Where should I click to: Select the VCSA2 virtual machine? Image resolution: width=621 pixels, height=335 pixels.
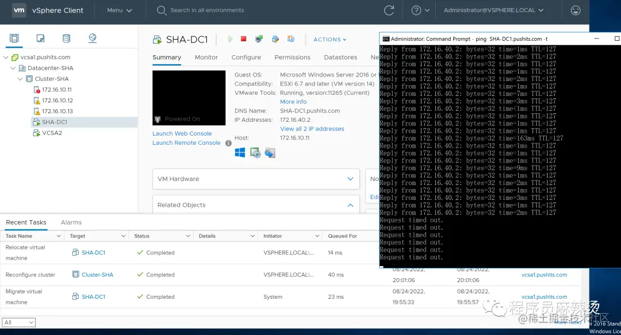tap(52, 133)
